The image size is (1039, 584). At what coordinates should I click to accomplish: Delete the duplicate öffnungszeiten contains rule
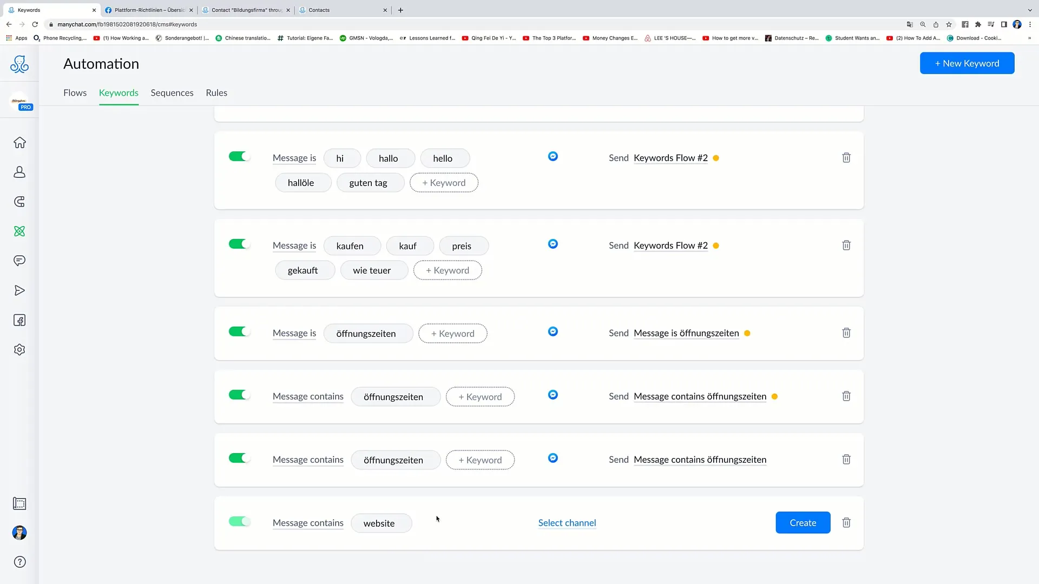pos(846,459)
